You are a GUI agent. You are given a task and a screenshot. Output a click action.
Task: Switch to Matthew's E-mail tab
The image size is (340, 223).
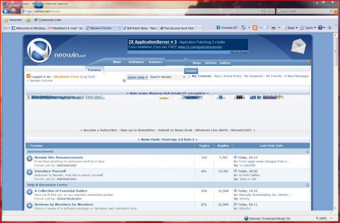click(66, 28)
